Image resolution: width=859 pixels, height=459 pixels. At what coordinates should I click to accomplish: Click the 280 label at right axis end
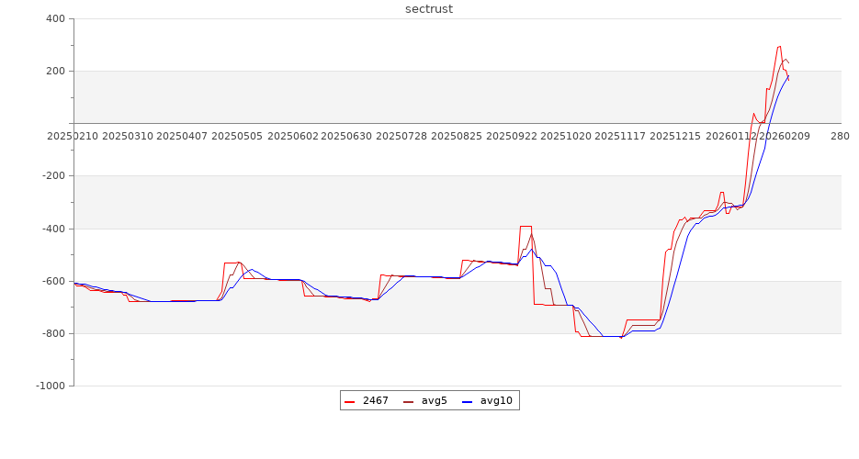tap(840, 136)
